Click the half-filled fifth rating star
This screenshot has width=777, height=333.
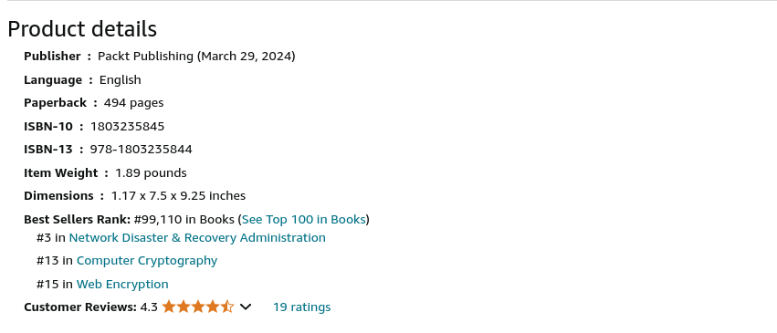pyautogui.click(x=227, y=307)
